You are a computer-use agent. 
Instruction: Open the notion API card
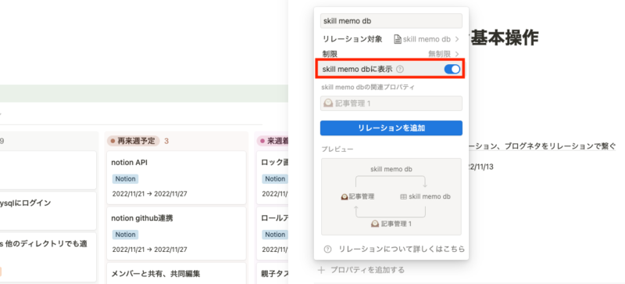[x=177, y=178]
